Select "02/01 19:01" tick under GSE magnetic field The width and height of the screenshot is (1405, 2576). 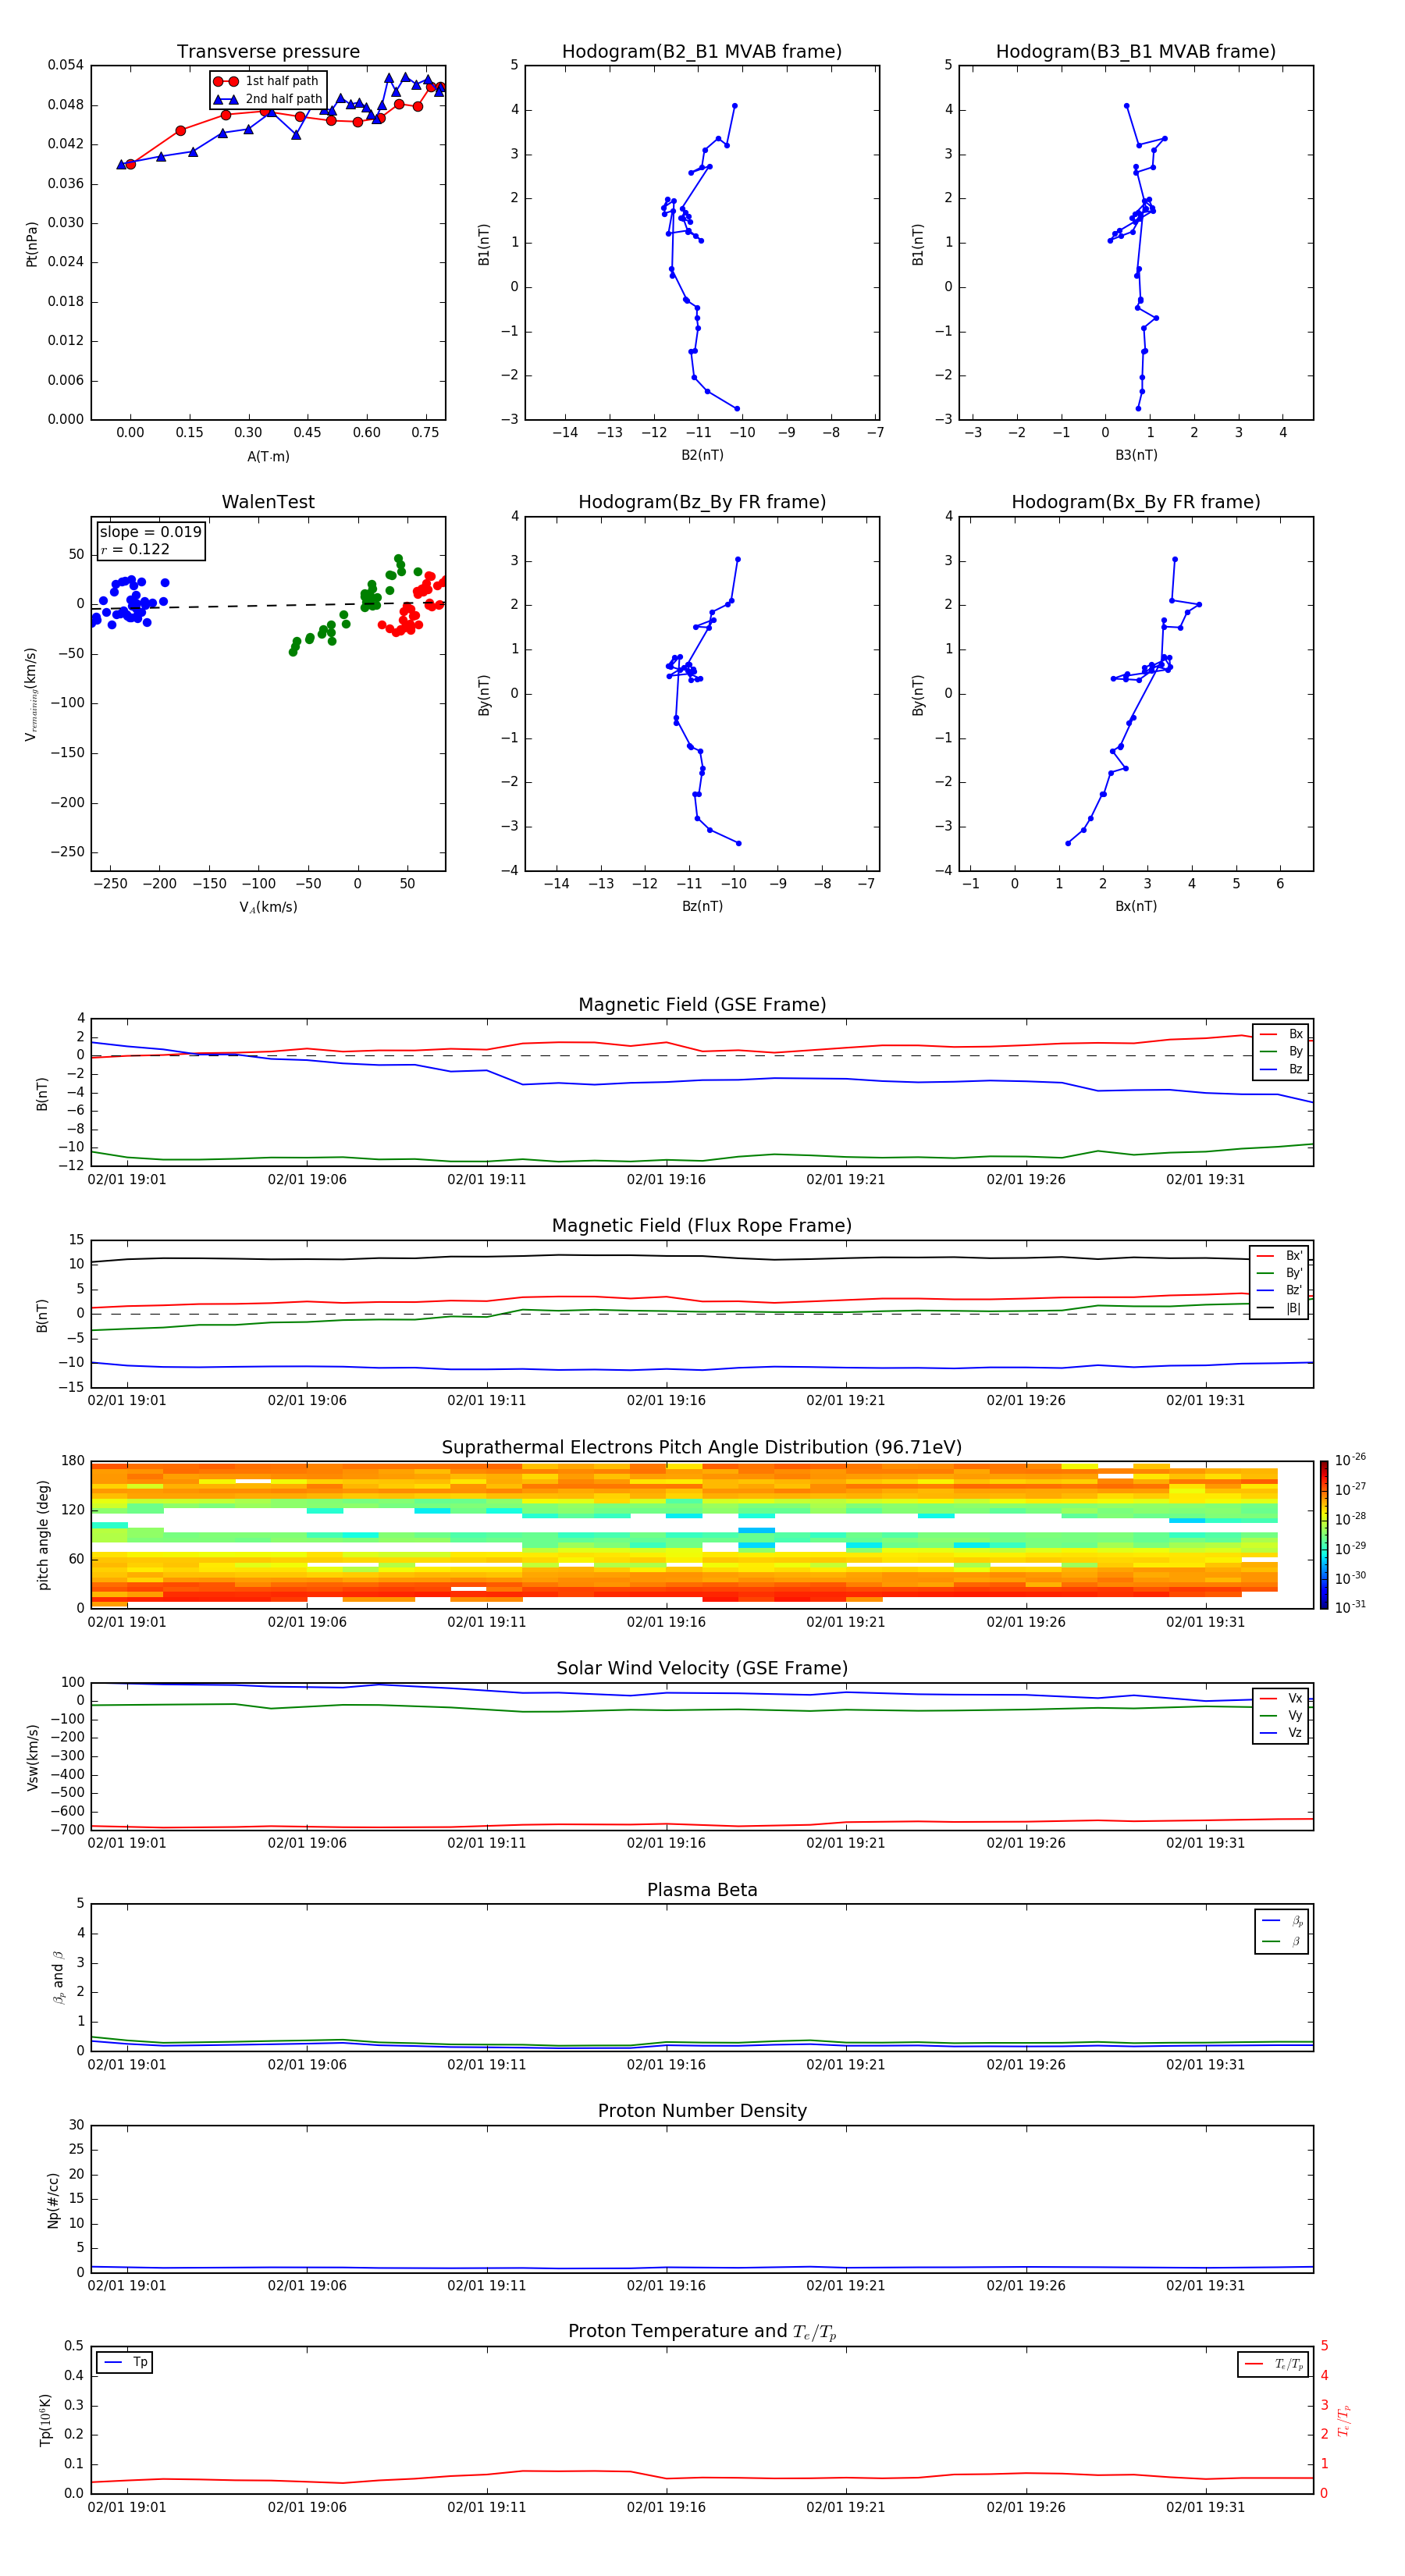pyautogui.click(x=127, y=1180)
